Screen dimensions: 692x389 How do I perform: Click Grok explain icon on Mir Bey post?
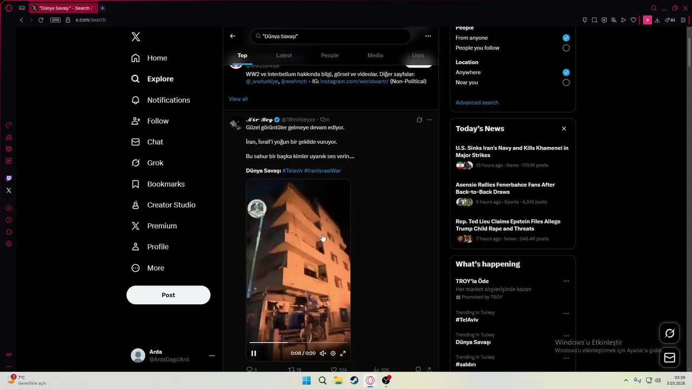tap(419, 119)
